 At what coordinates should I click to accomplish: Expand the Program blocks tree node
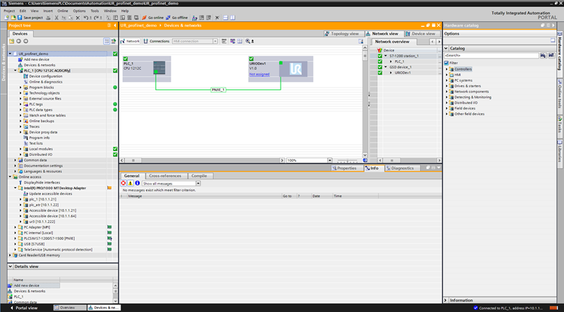coord(21,88)
